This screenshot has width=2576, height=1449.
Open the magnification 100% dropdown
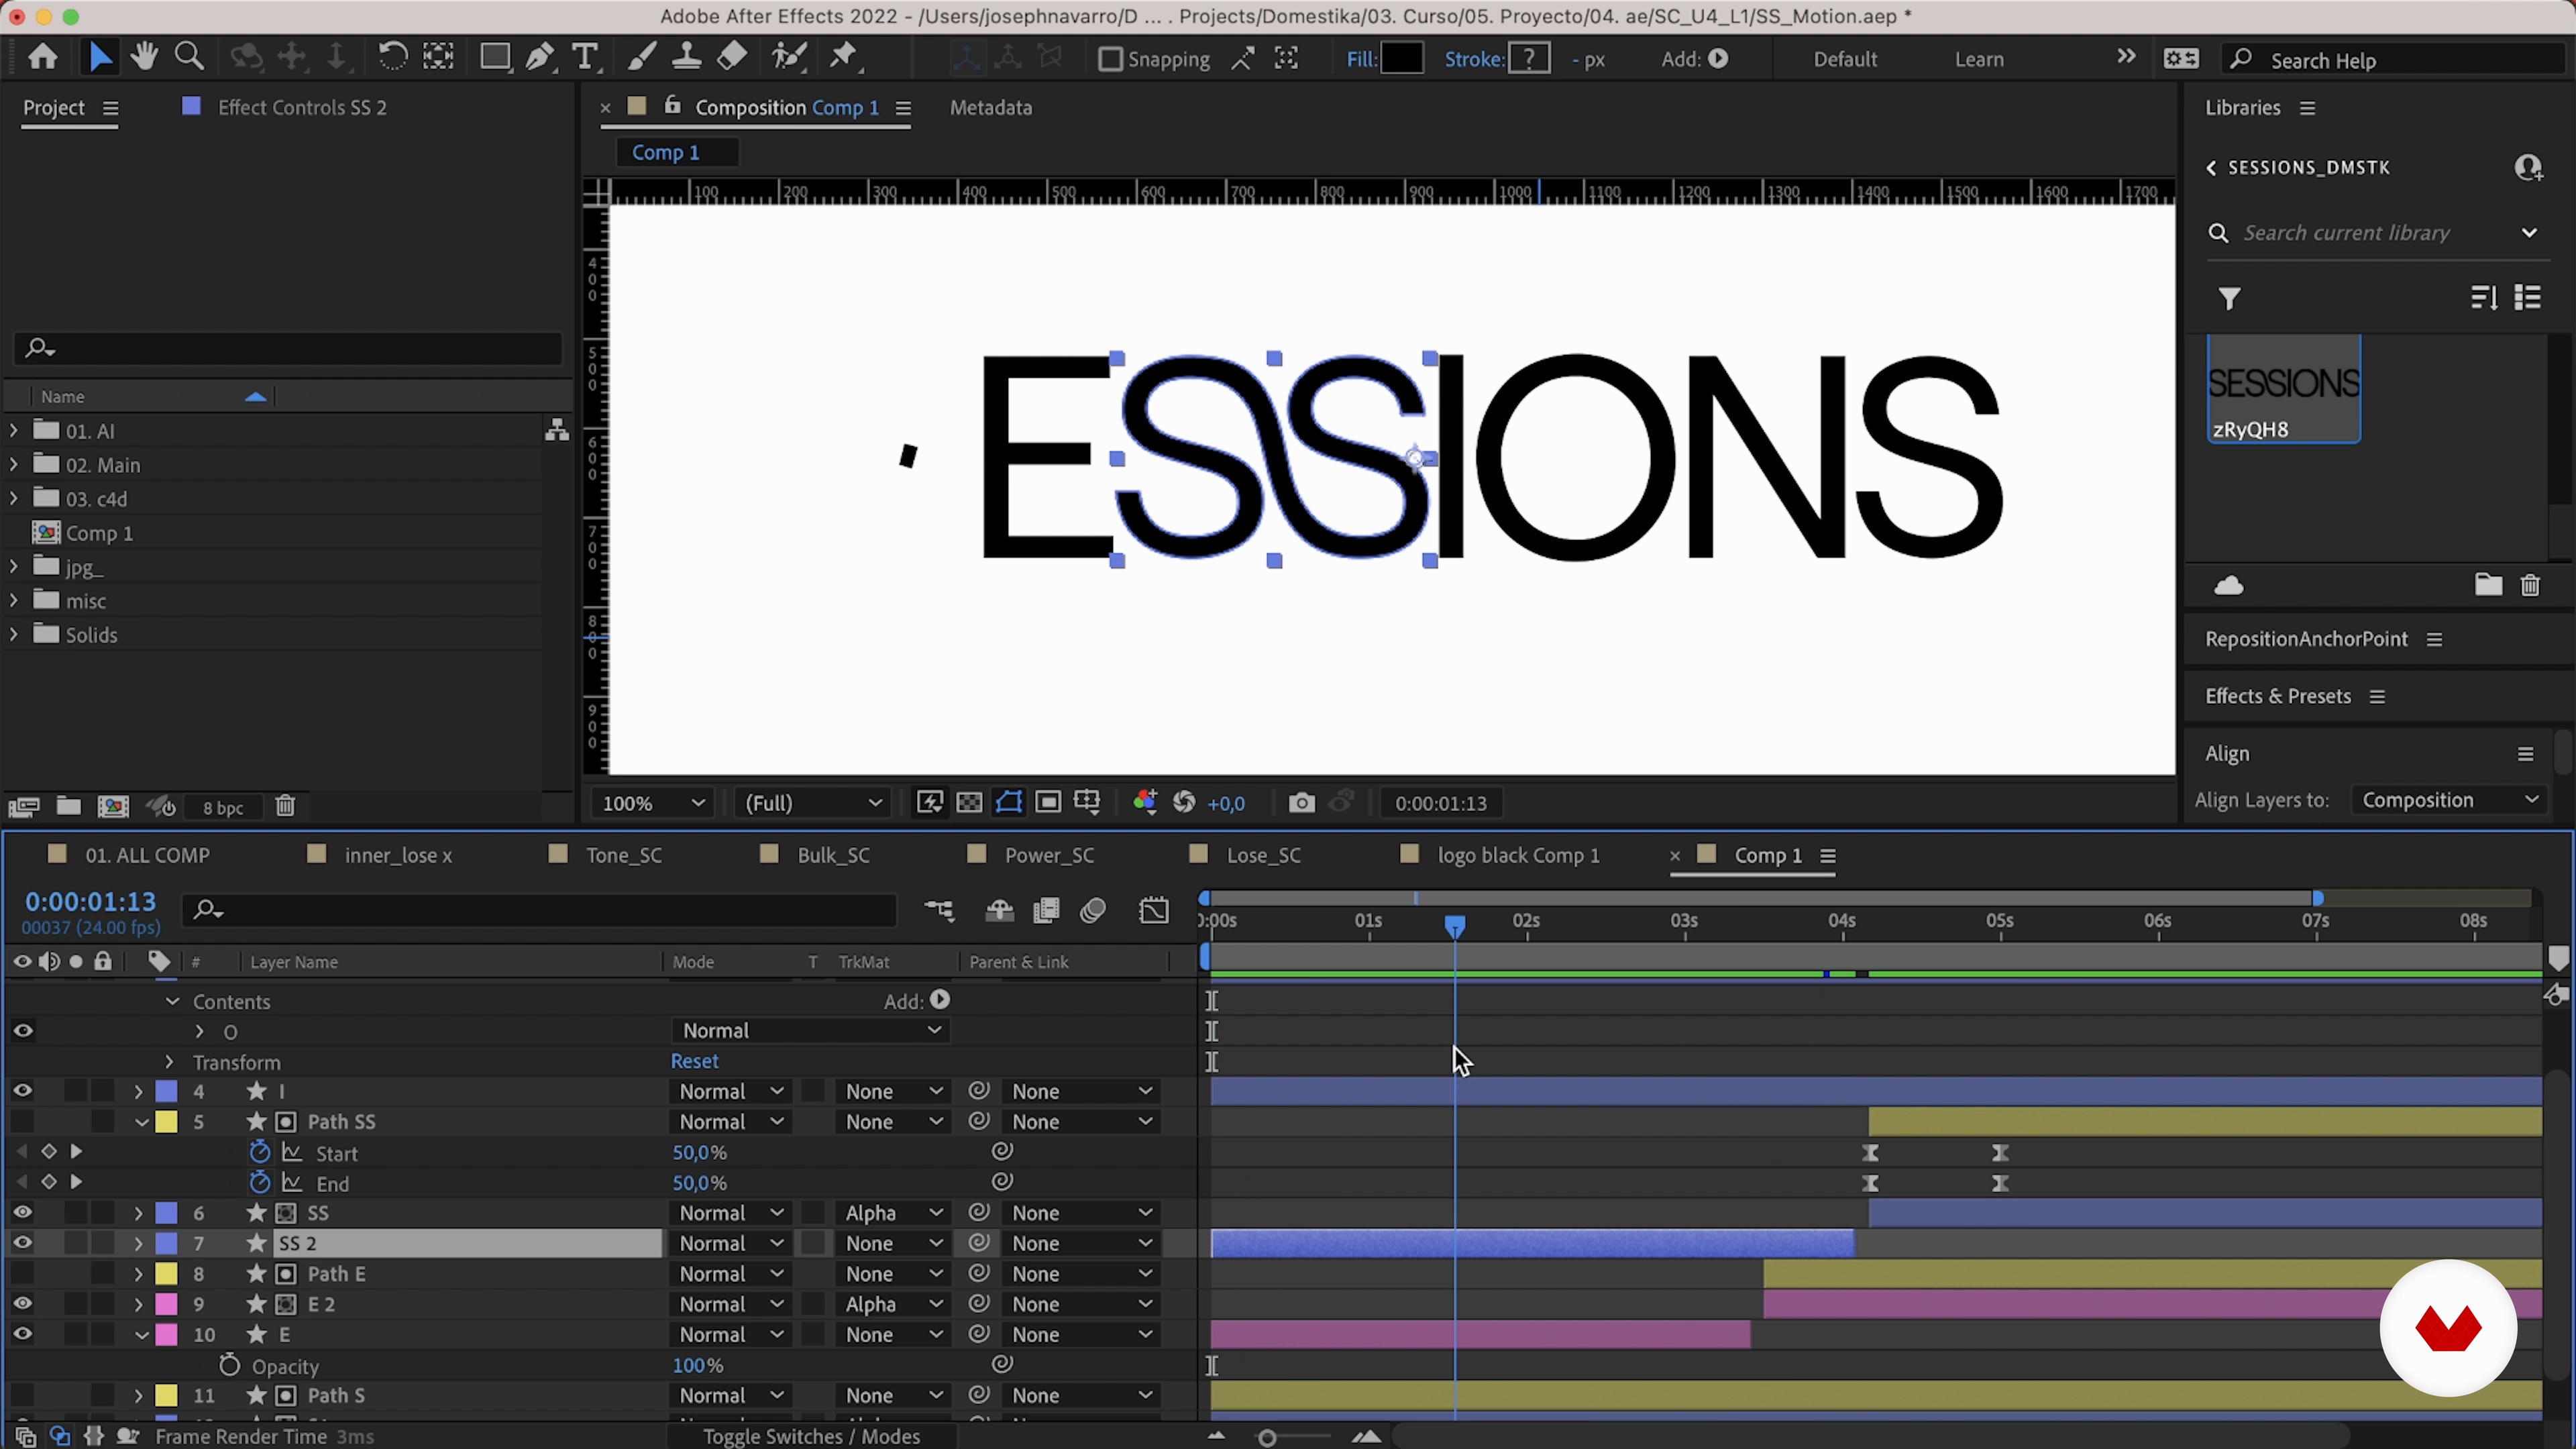(x=653, y=803)
